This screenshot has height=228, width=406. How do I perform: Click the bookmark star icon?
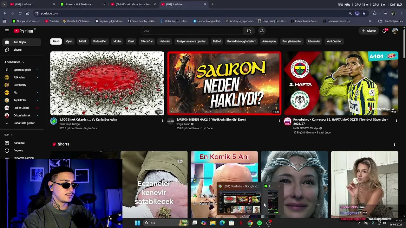point(364,13)
